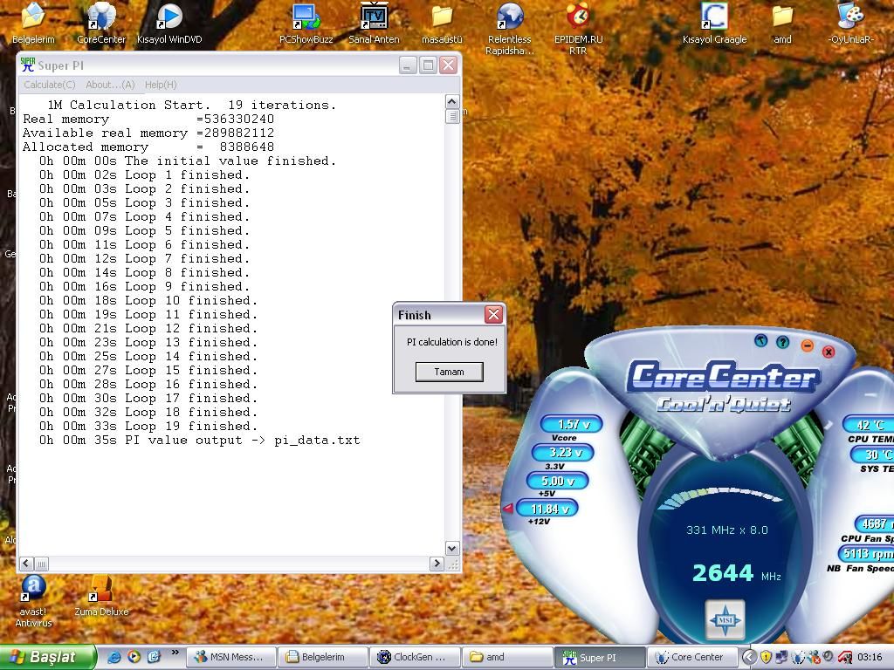
Task: Click the taskbar clock showing 03:16
Action: pyautogui.click(x=870, y=658)
